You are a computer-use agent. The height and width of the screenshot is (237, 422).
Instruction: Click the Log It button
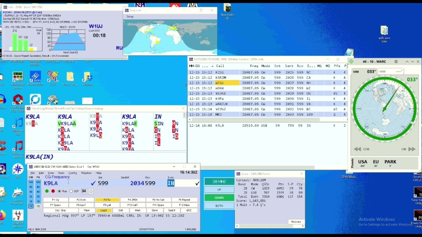104,210
